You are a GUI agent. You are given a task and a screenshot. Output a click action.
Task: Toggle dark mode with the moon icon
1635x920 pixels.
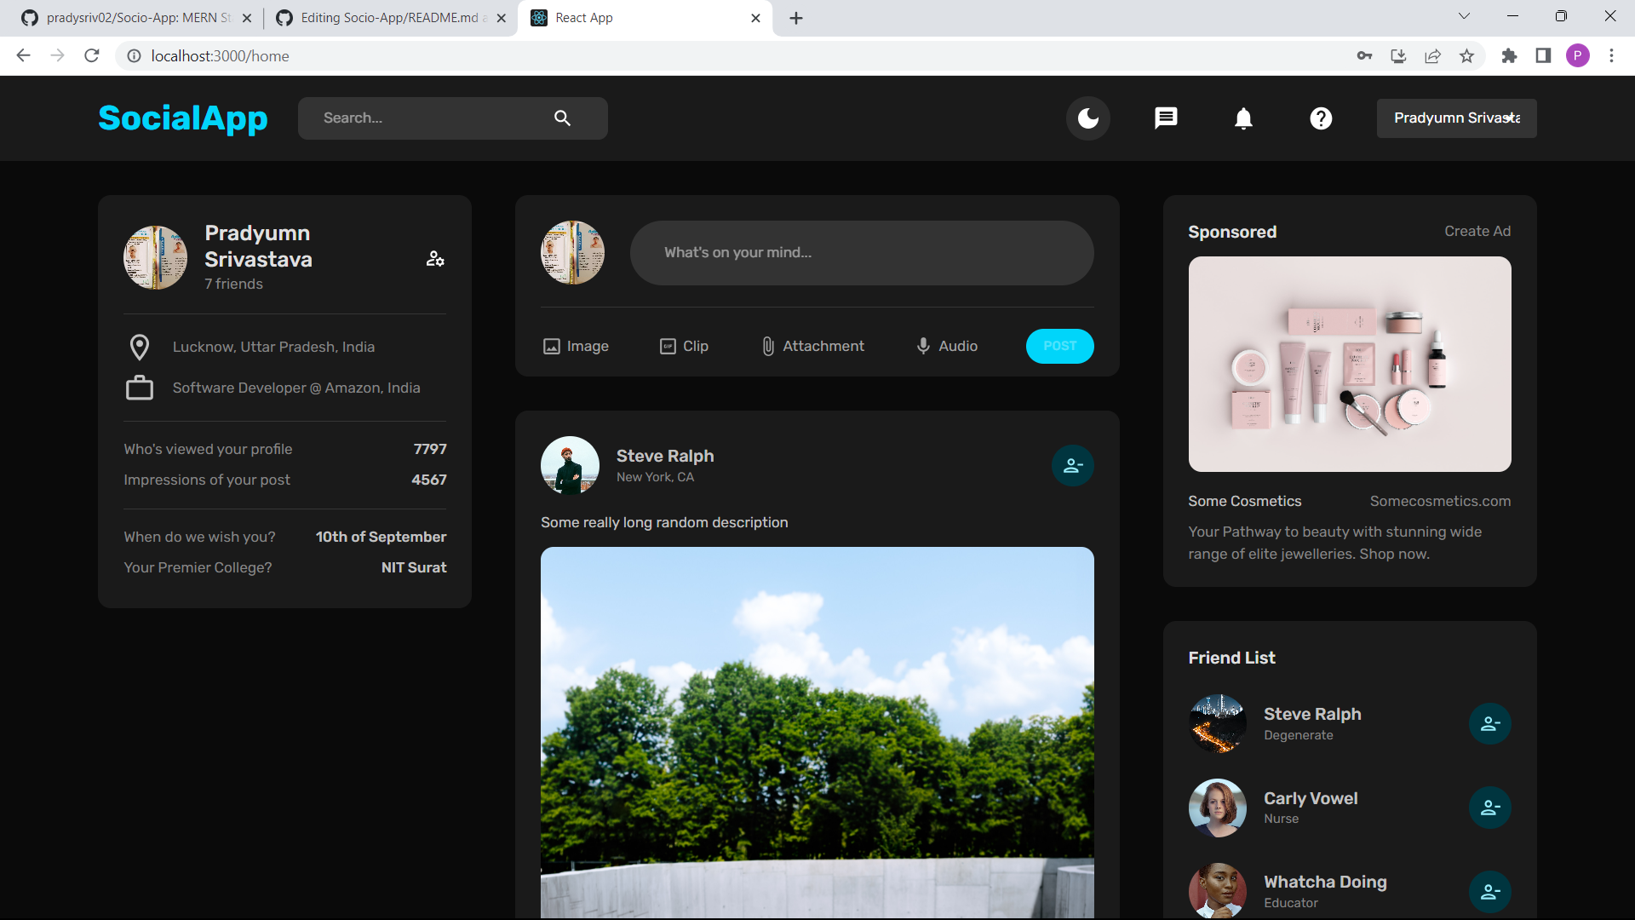(1088, 118)
